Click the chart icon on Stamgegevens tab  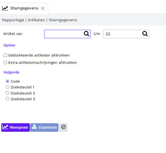tap(5, 8)
